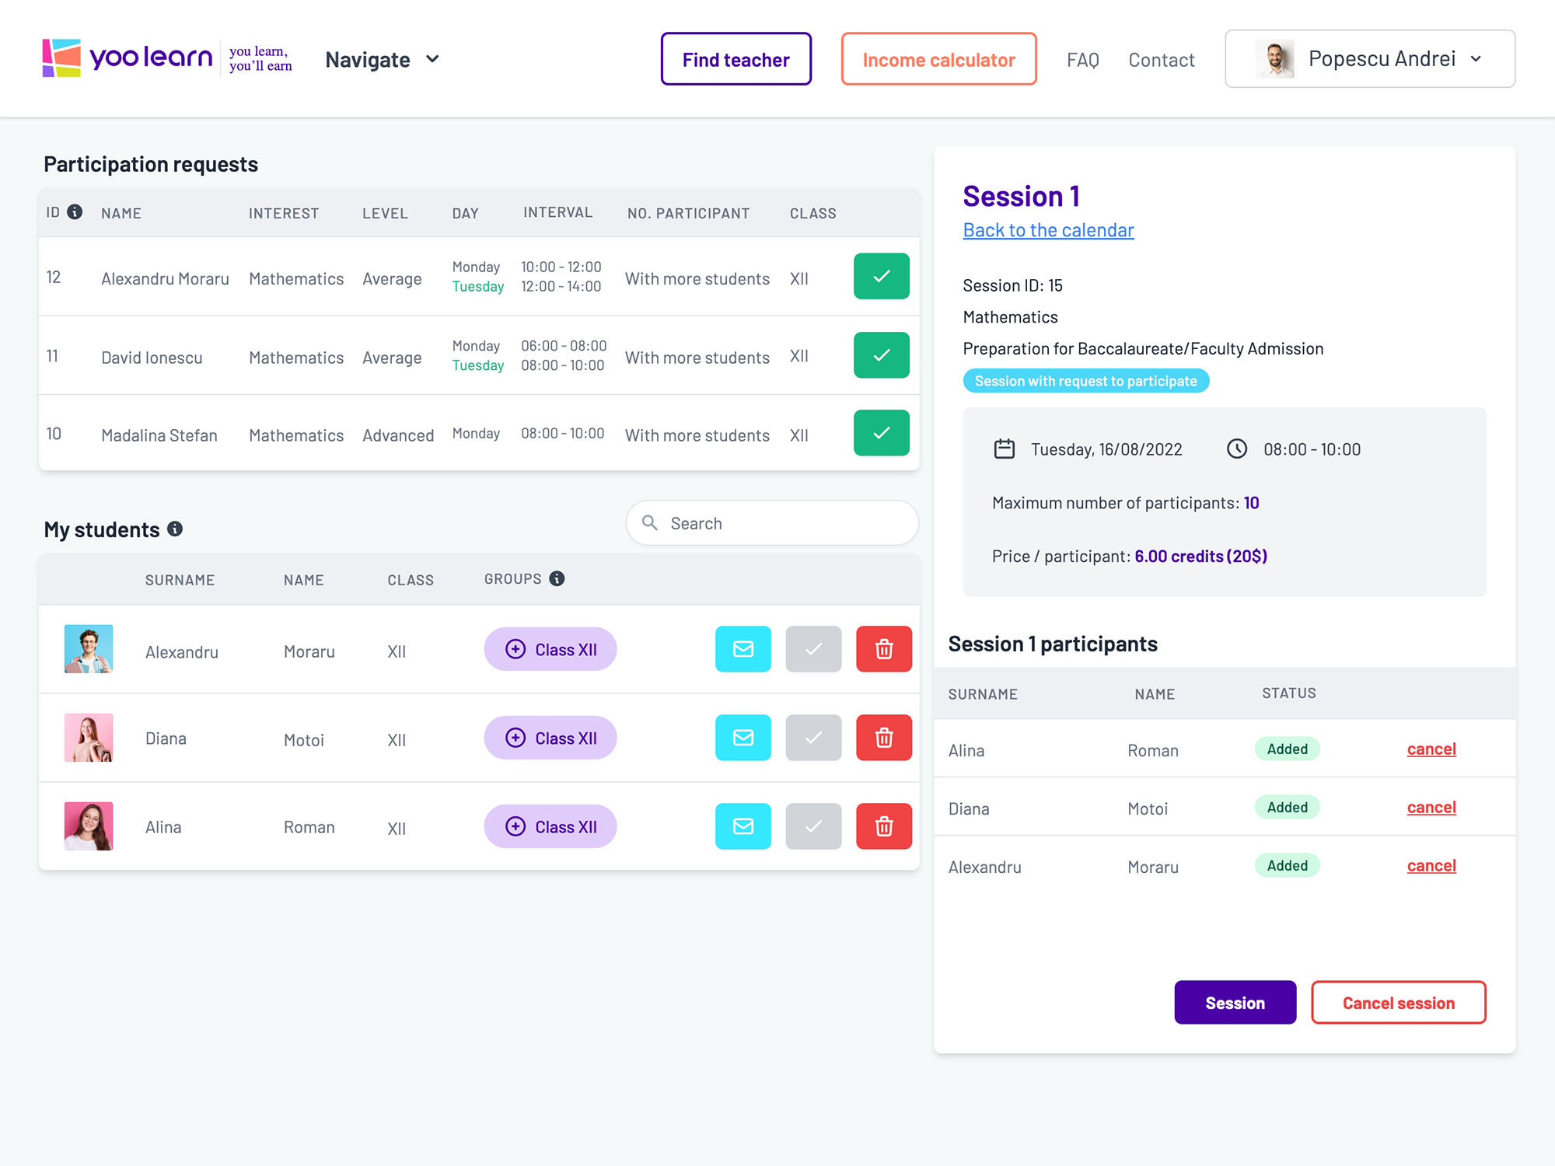
Task: Expand the Navigate dropdown menu
Action: pyautogui.click(x=383, y=60)
